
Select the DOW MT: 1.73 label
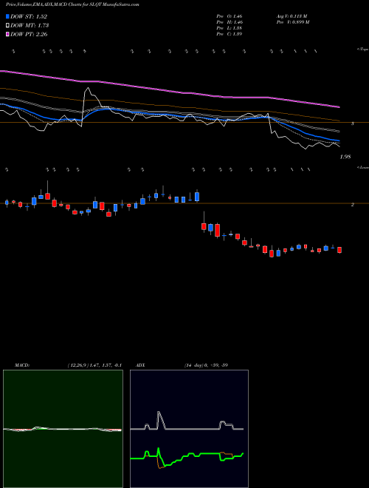point(30,26)
